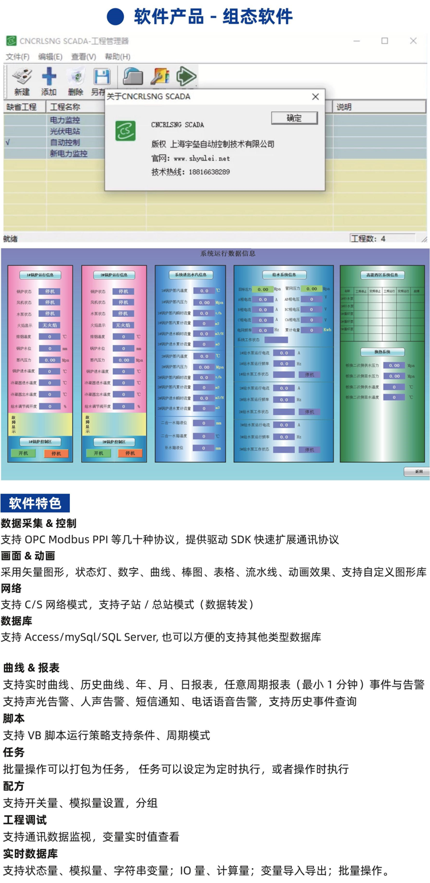The width and height of the screenshot is (430, 883).
Task: Click the 工程名称 column header
Action: pos(76,107)
